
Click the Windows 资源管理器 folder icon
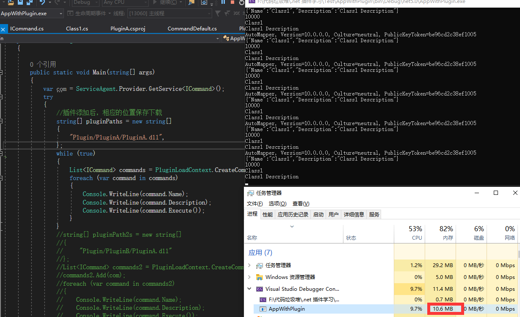click(259, 277)
